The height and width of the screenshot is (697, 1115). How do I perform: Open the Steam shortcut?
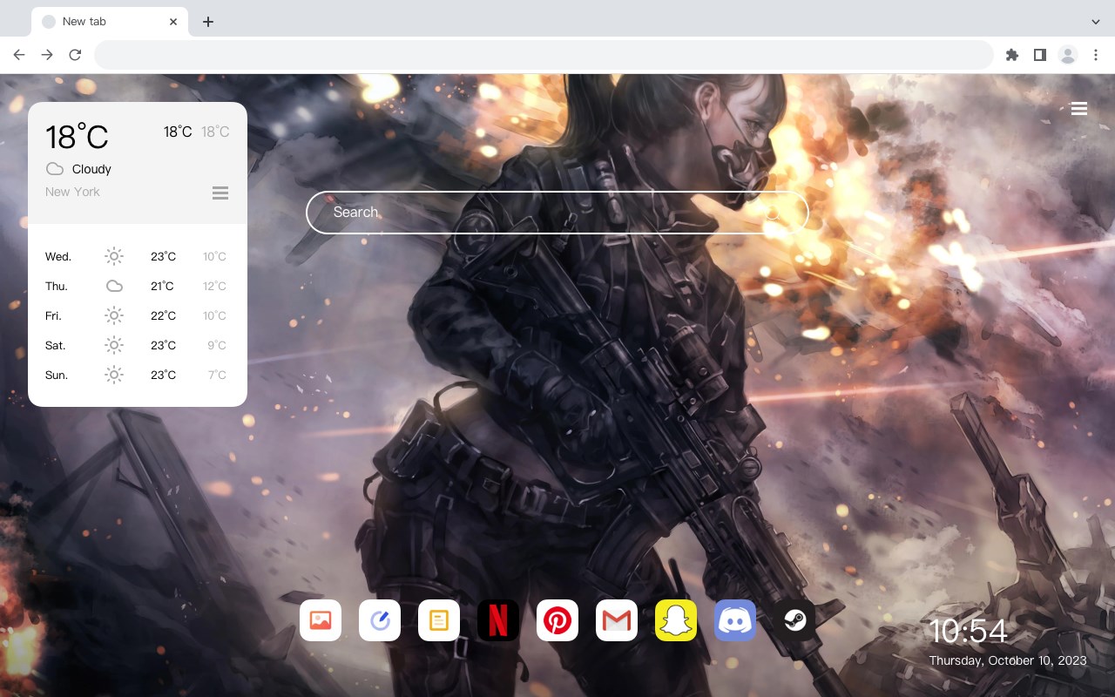794,620
